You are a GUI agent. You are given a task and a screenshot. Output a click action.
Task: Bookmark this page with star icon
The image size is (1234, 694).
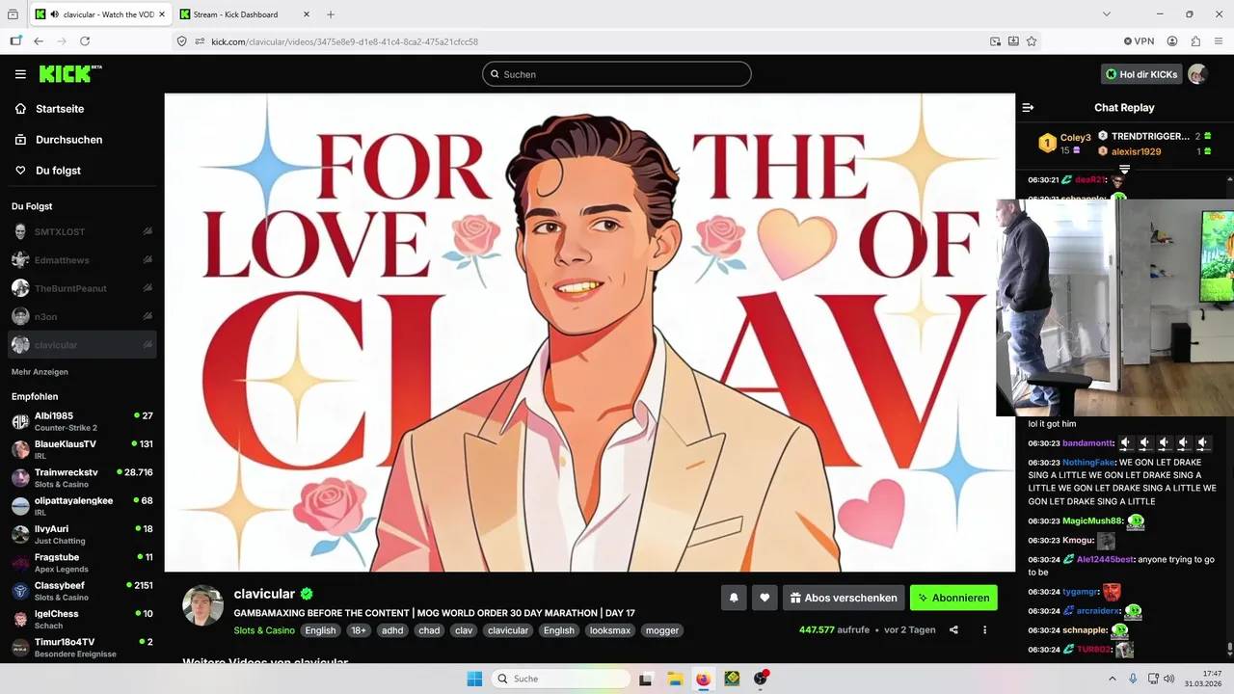click(1032, 41)
